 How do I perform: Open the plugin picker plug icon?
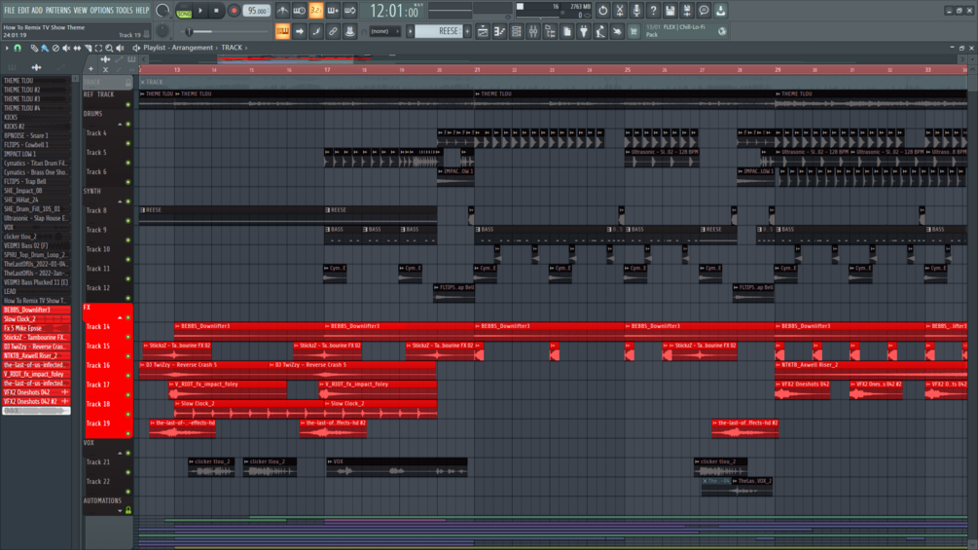[x=584, y=31]
